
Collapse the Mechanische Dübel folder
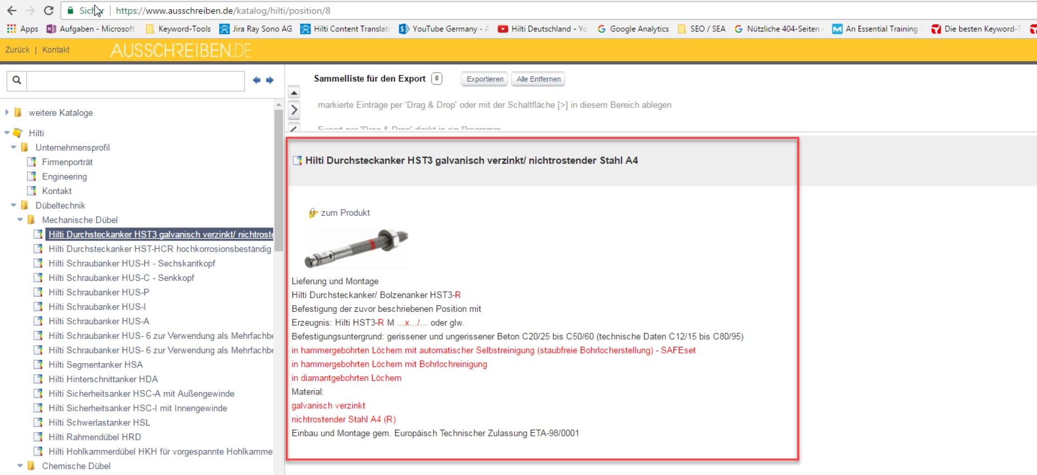point(20,219)
